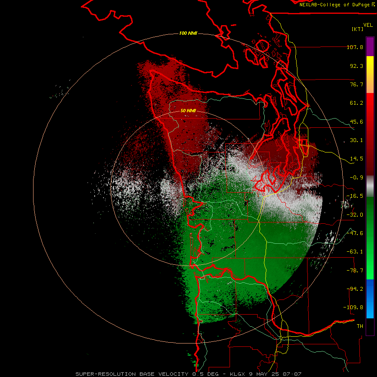Click the -78.7 velocity scale value

[x=355, y=271]
